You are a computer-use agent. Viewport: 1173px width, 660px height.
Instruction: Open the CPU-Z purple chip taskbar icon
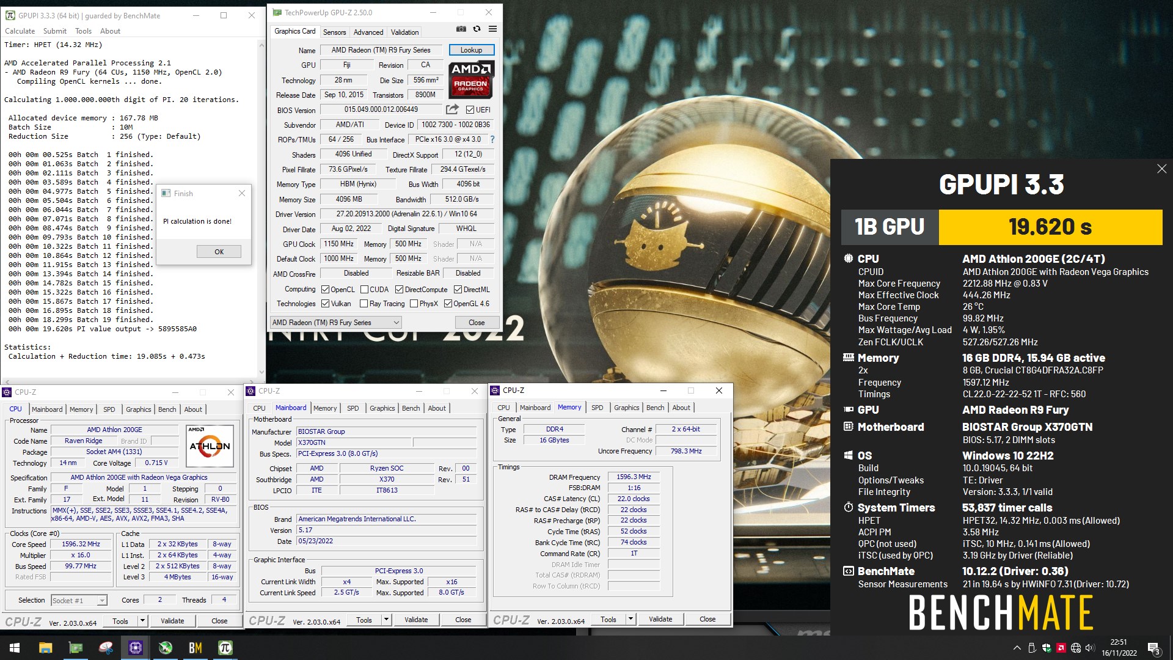136,648
